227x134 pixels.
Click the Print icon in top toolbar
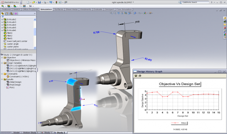(x=45, y=2)
